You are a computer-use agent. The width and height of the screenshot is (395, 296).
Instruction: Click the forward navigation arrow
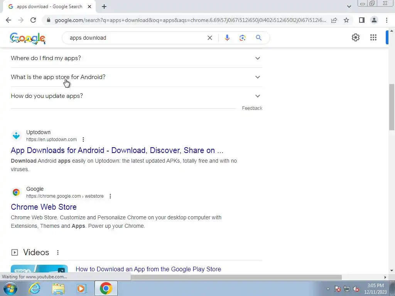pos(21,20)
